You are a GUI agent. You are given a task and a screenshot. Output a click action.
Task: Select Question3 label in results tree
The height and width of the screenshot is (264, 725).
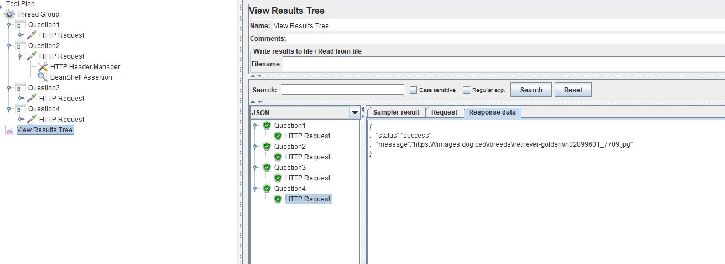290,168
